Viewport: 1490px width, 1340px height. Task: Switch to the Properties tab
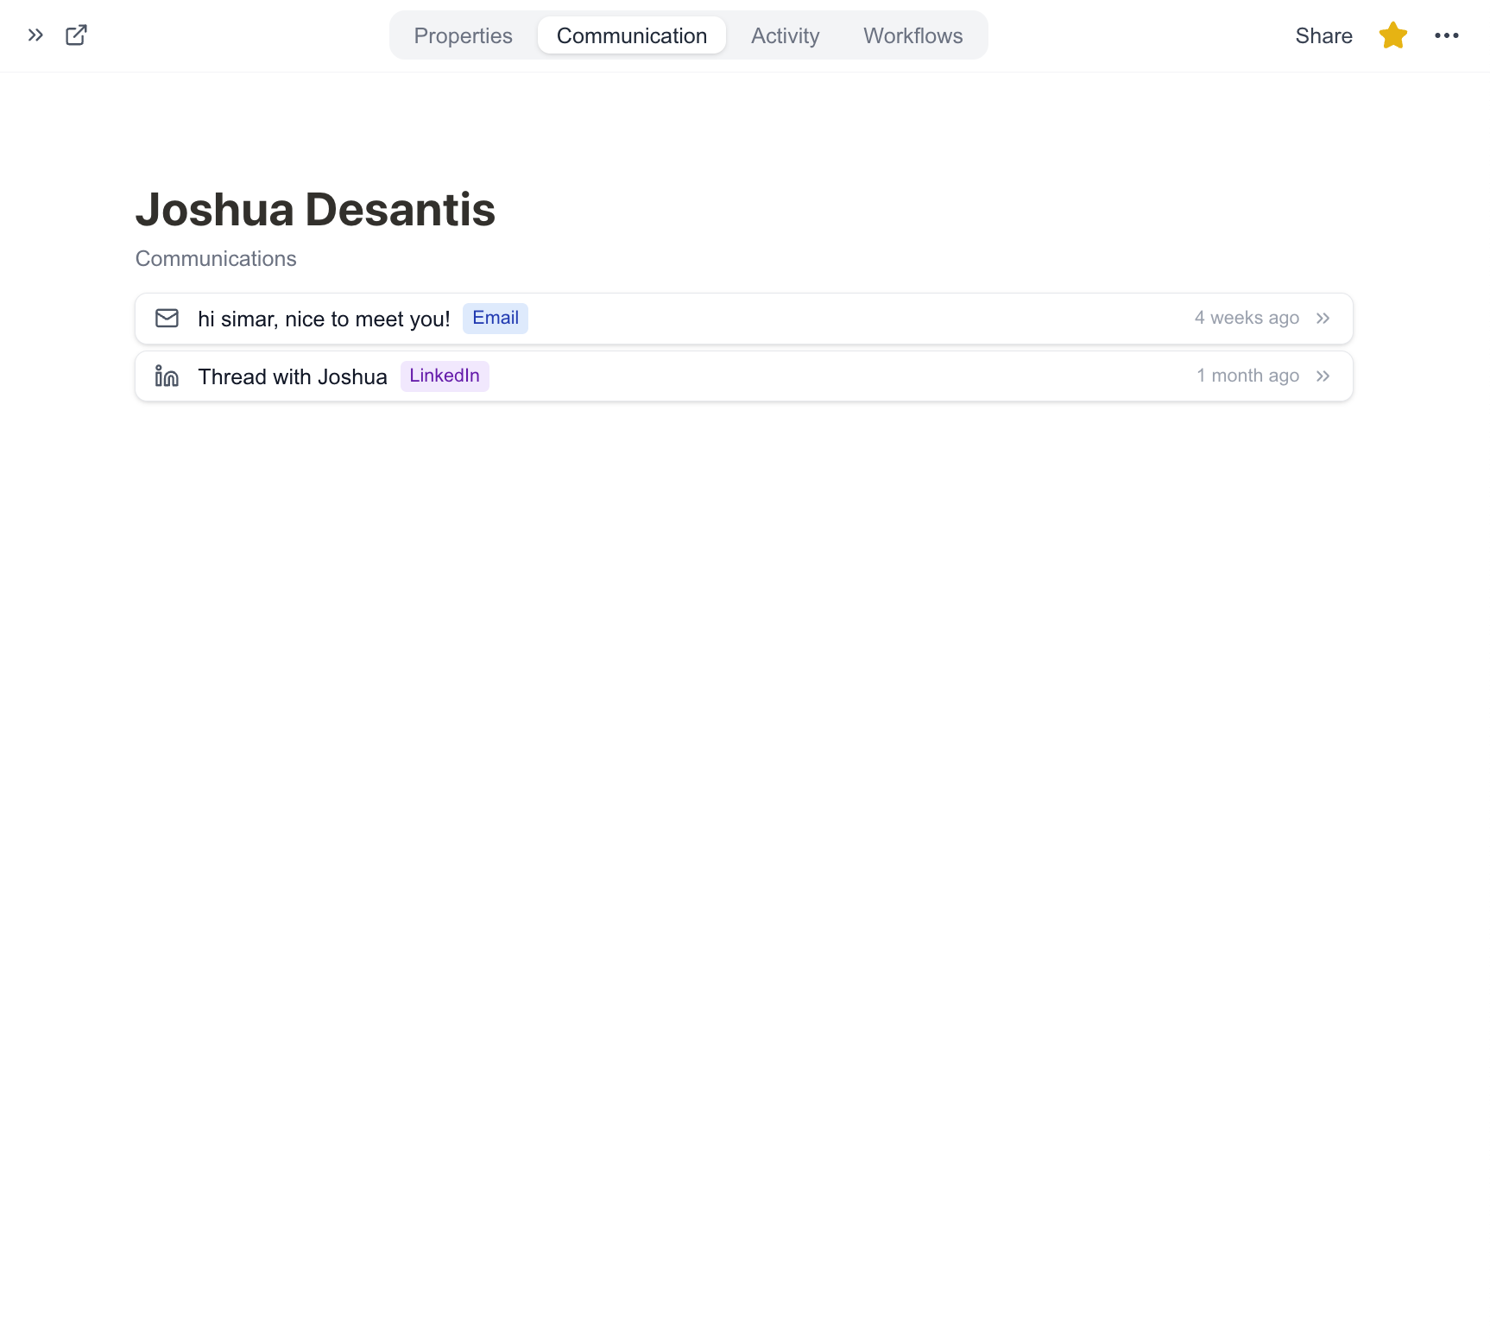tap(463, 35)
